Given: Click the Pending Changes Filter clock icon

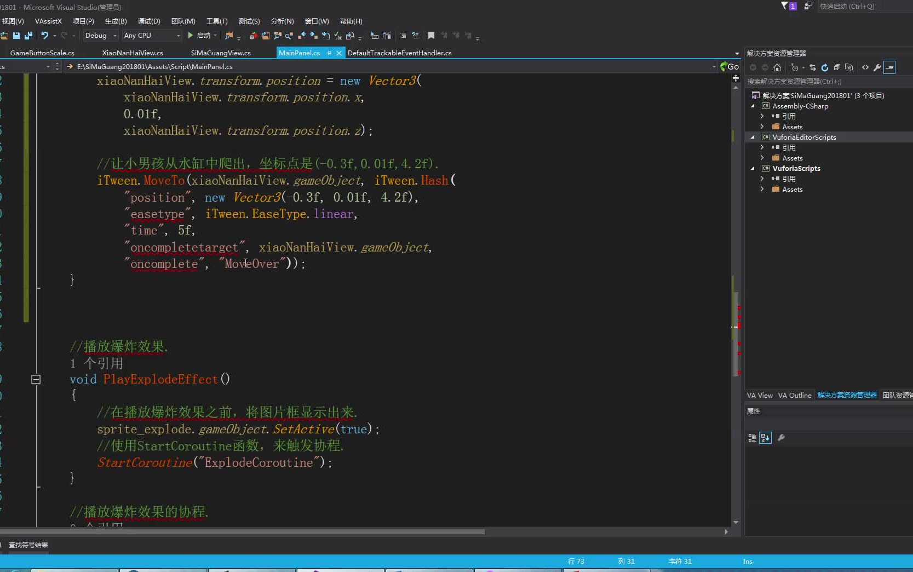Looking at the screenshot, I should tap(795, 67).
